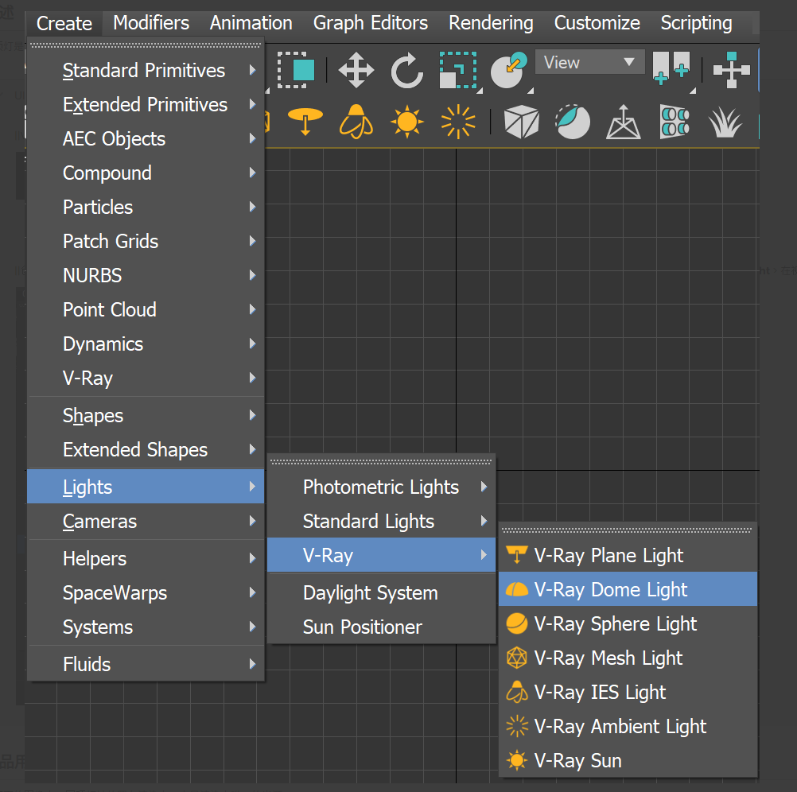Choose the V-Ray Dome Light entry
The height and width of the screenshot is (792, 797).
click(628, 589)
